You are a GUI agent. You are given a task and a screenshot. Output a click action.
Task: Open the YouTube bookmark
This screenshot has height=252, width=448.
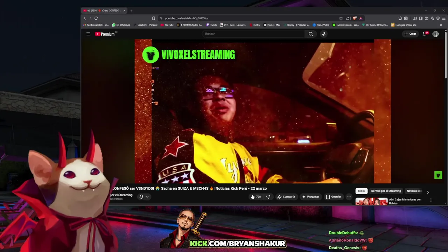(167, 25)
